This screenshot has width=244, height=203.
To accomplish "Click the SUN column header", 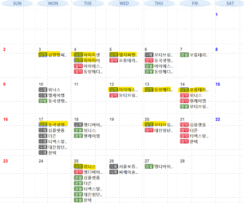I will pos(17,3).
